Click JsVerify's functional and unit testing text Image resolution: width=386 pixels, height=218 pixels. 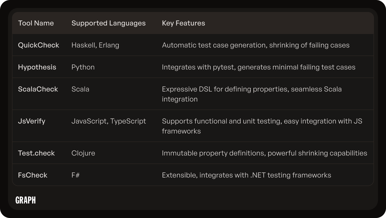pyautogui.click(x=262, y=126)
